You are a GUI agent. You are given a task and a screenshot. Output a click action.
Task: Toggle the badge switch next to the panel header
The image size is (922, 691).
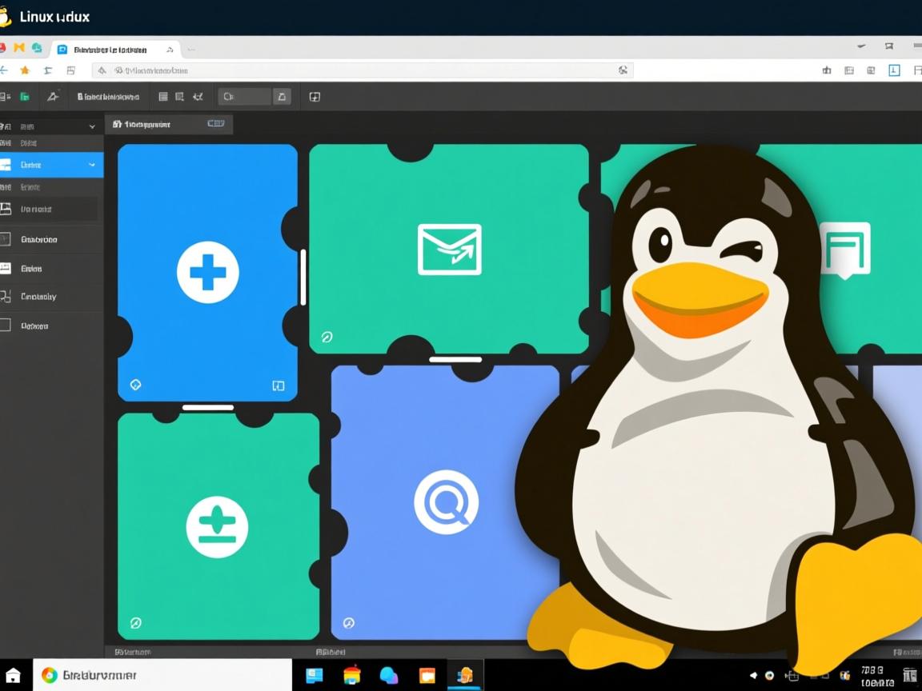pyautogui.click(x=214, y=123)
